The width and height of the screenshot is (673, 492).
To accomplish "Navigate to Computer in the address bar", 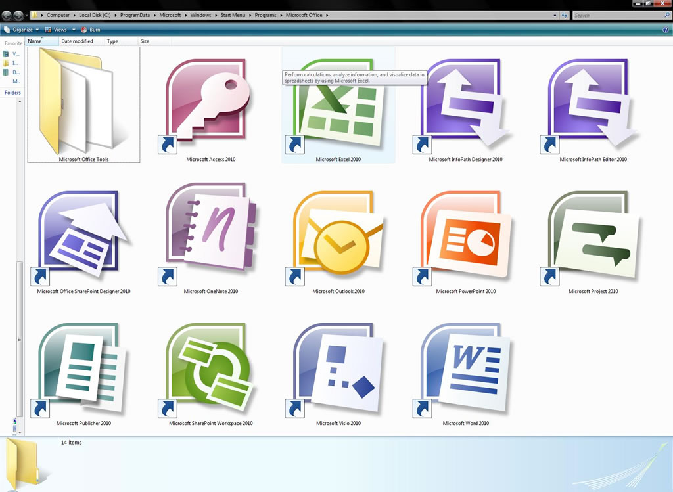I will (58, 15).
